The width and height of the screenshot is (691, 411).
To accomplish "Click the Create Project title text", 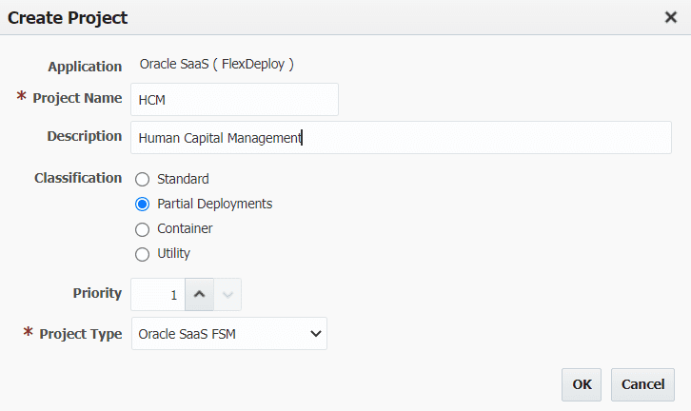I will pos(68,18).
